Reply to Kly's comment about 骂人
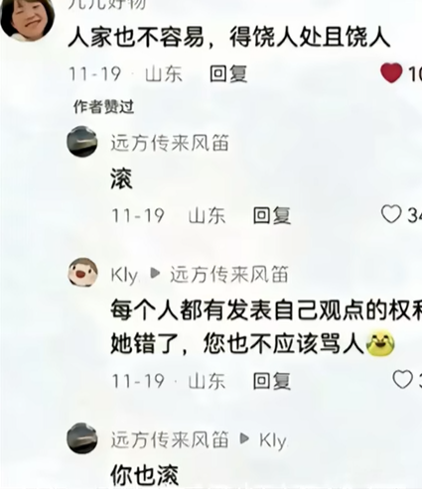The image size is (422, 489). coord(272,380)
